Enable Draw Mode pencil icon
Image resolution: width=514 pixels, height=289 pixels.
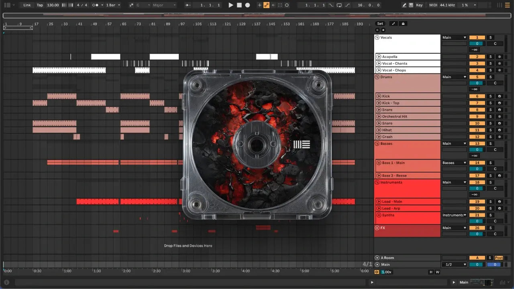click(x=404, y=5)
